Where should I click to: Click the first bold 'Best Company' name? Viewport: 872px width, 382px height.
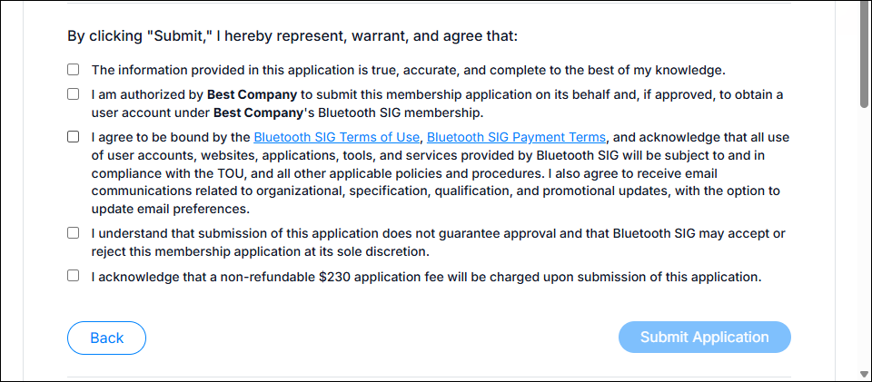[252, 94]
